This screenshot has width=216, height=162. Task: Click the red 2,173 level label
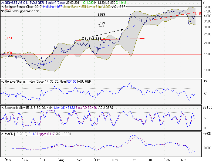click(x=8, y=38)
